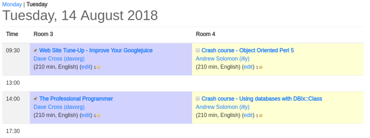This screenshot has height=138, width=370.
Task: Click the star icon for The Professional Programmer
Action: click(99, 116)
